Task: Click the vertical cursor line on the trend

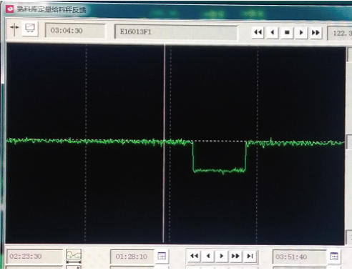Action: [x=164, y=143]
